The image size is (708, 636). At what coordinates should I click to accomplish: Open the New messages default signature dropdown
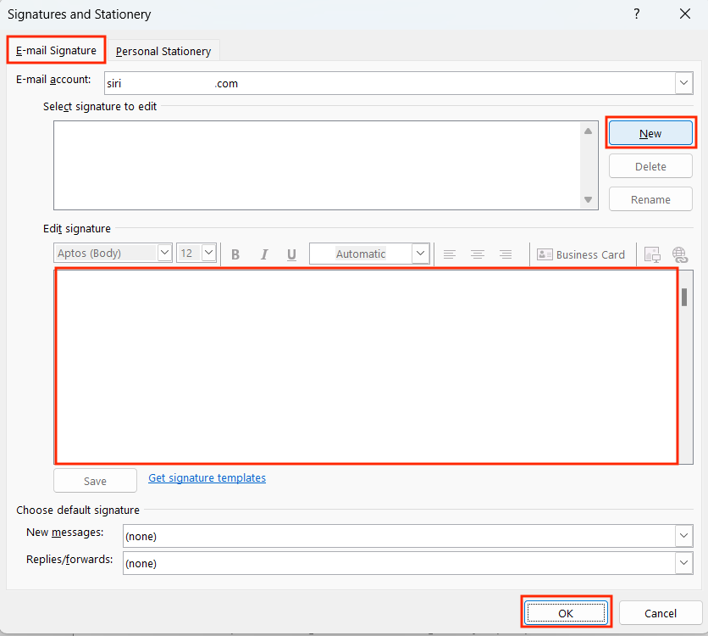(683, 536)
